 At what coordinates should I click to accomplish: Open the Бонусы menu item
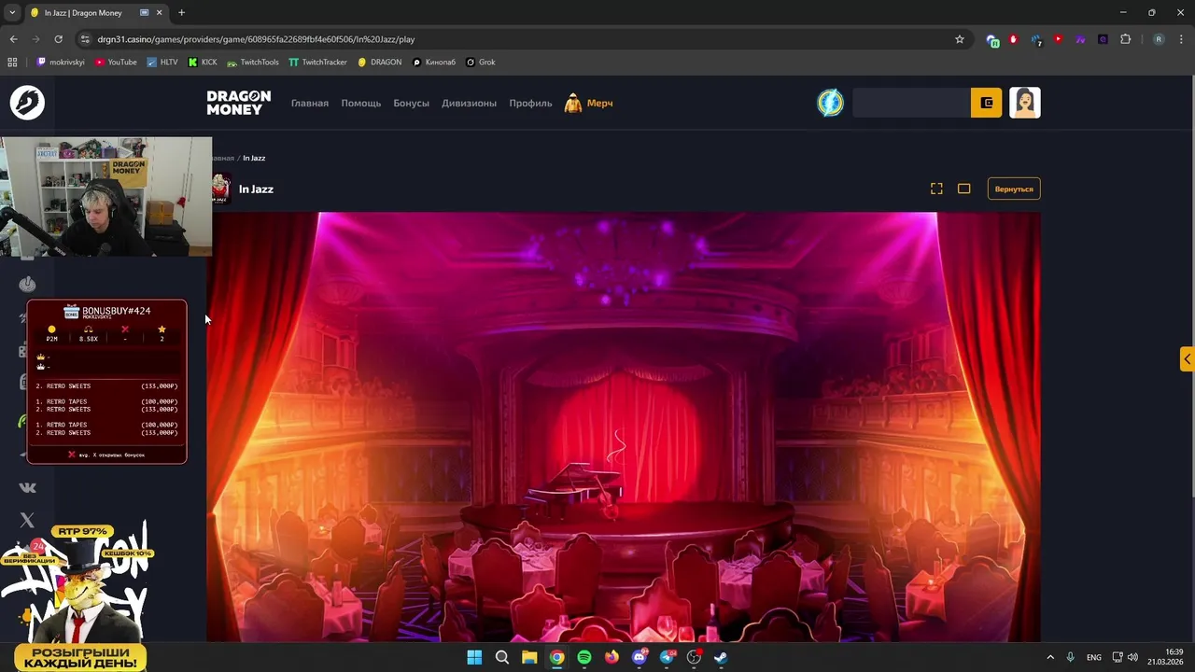coord(411,103)
